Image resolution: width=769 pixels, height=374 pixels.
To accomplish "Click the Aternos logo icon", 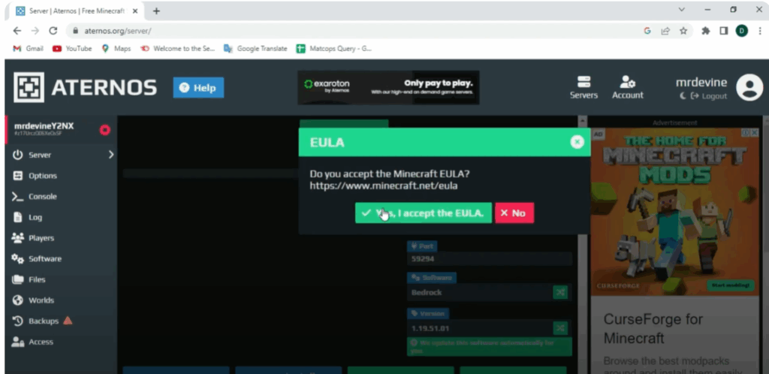I will [29, 88].
